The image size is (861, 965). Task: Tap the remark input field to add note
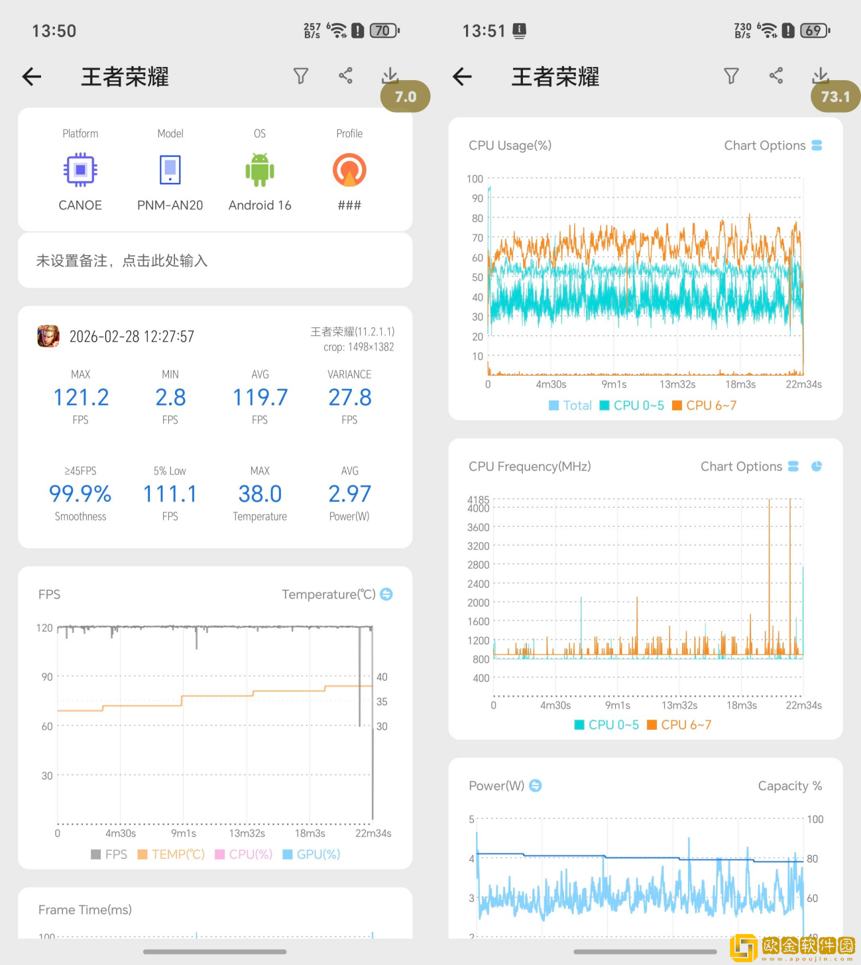pos(215,261)
